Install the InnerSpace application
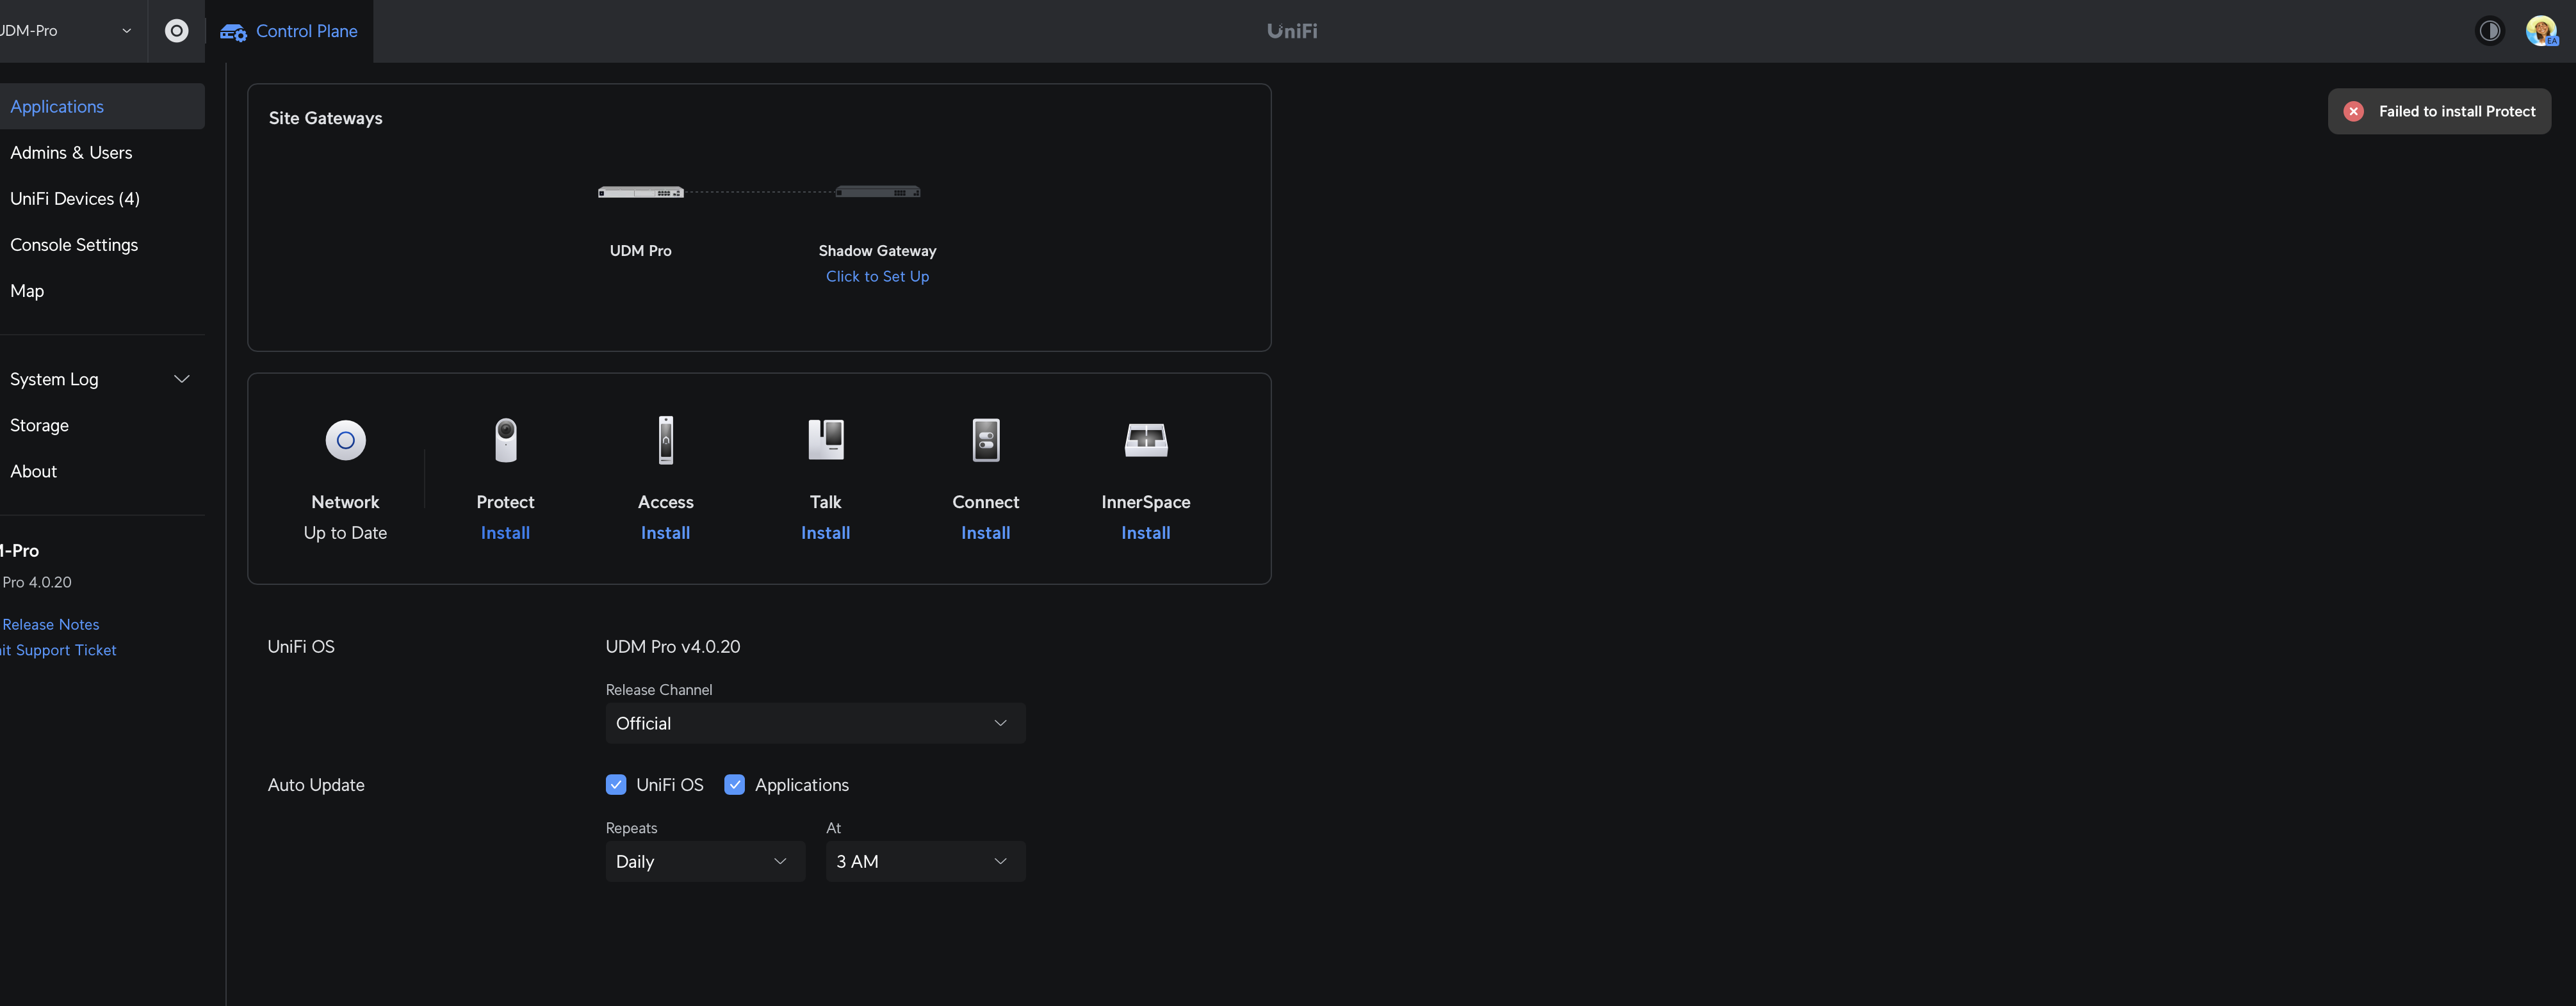The image size is (2576, 1006). pyautogui.click(x=1146, y=534)
